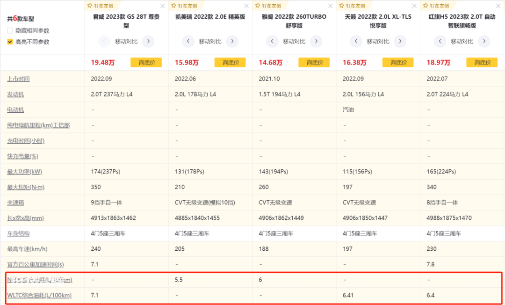505x305 pixels.
Task: Move 天籁 2022款 column left
Action: 356,41
